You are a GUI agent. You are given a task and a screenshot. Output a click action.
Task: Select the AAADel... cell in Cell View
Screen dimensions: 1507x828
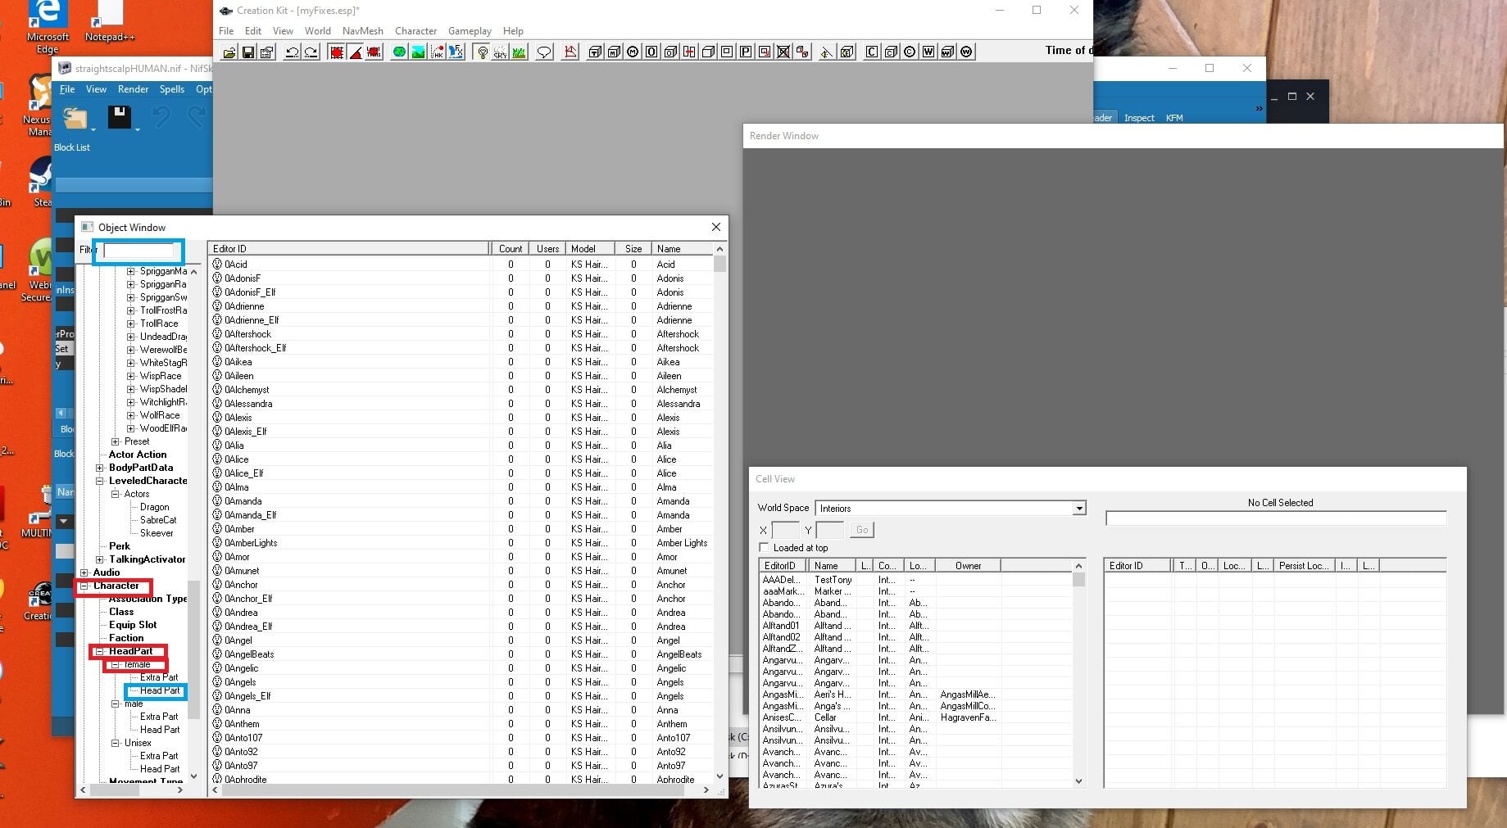click(782, 579)
